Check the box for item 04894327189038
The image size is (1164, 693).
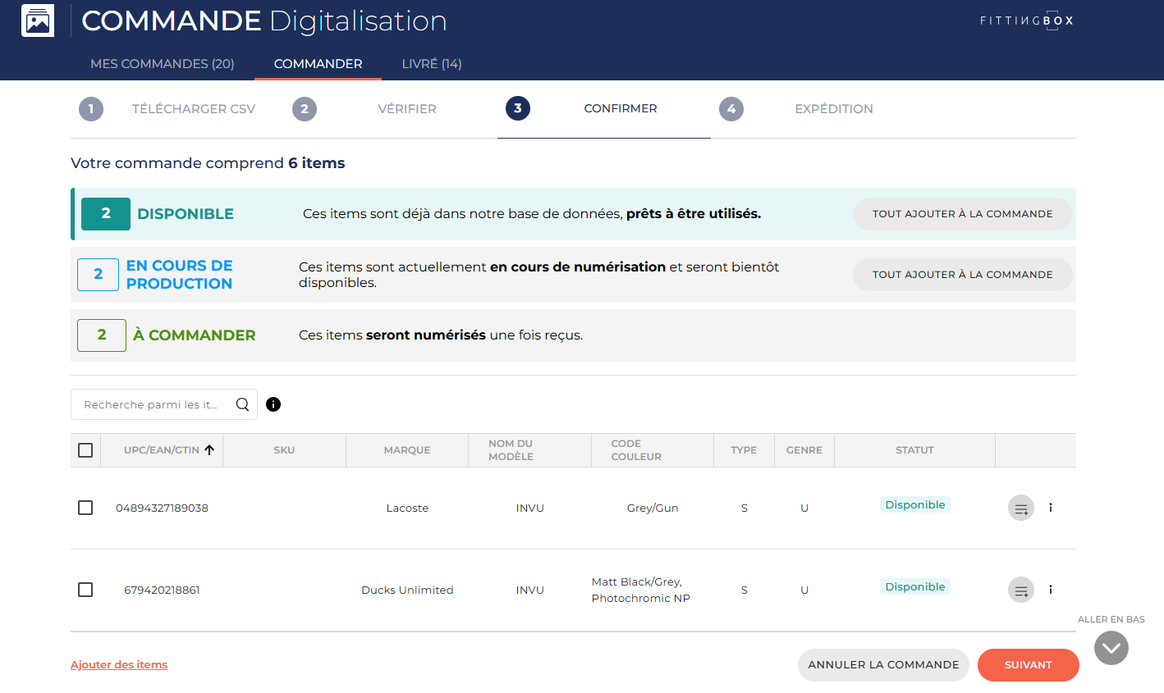tap(85, 508)
